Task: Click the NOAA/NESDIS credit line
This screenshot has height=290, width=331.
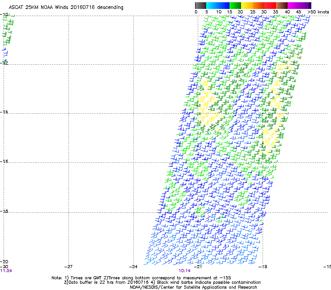Action: 193,287
